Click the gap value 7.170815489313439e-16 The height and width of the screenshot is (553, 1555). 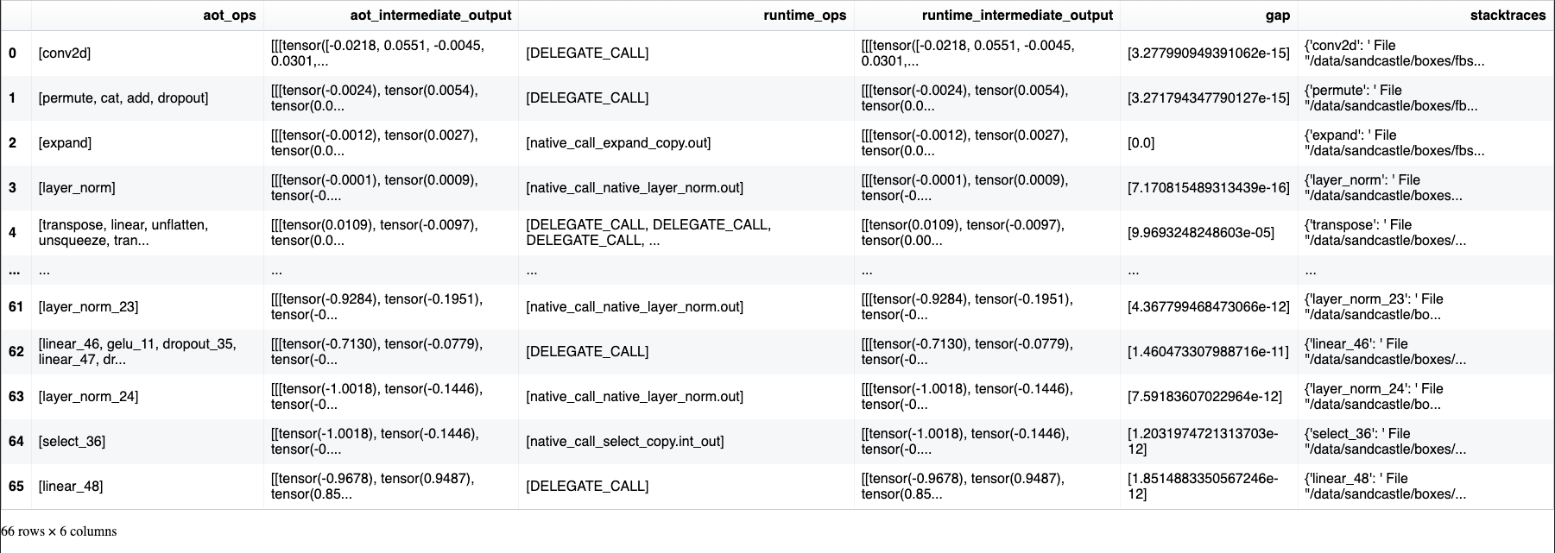click(x=1209, y=188)
